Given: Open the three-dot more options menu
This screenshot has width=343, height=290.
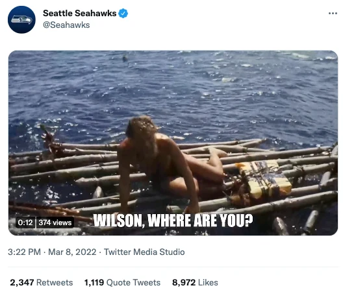Looking at the screenshot, I should tap(333, 14).
